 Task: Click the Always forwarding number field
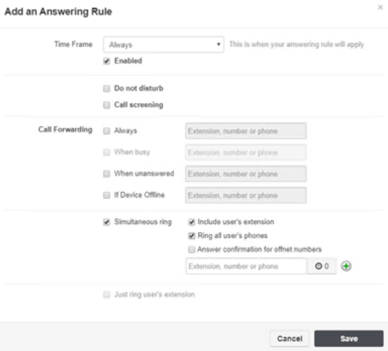coord(245,131)
